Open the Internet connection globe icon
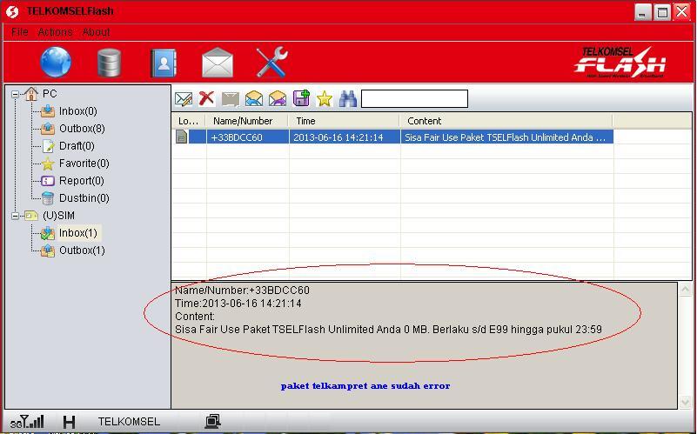 tap(56, 63)
